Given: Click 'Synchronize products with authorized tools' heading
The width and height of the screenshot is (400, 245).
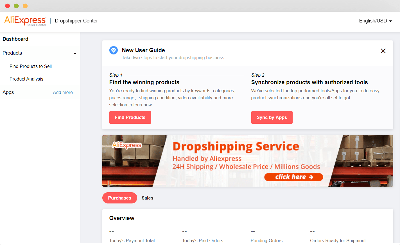Looking at the screenshot, I should [309, 82].
